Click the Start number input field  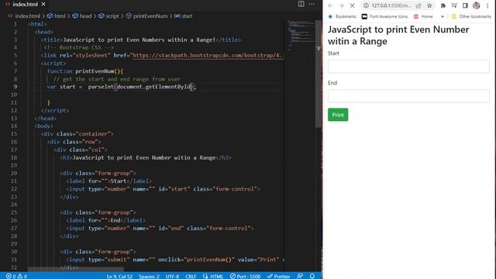(408, 67)
